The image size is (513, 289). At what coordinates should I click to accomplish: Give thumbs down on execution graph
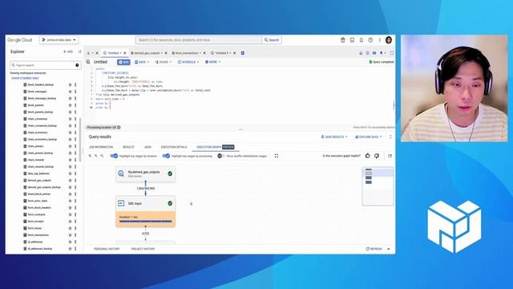(x=377, y=156)
